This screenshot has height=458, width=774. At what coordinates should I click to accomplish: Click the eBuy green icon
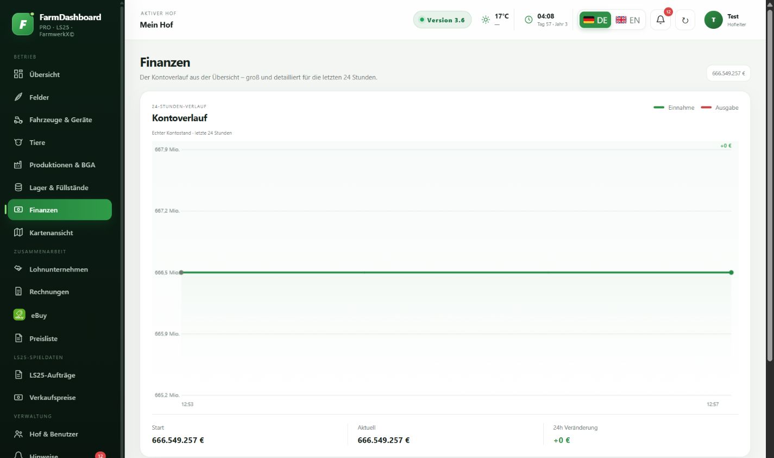point(20,315)
